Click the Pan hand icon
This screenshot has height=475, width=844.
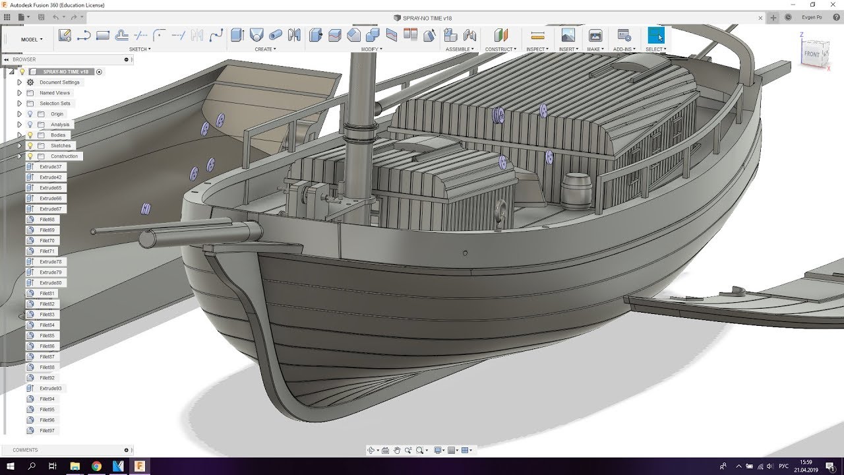coord(397,451)
